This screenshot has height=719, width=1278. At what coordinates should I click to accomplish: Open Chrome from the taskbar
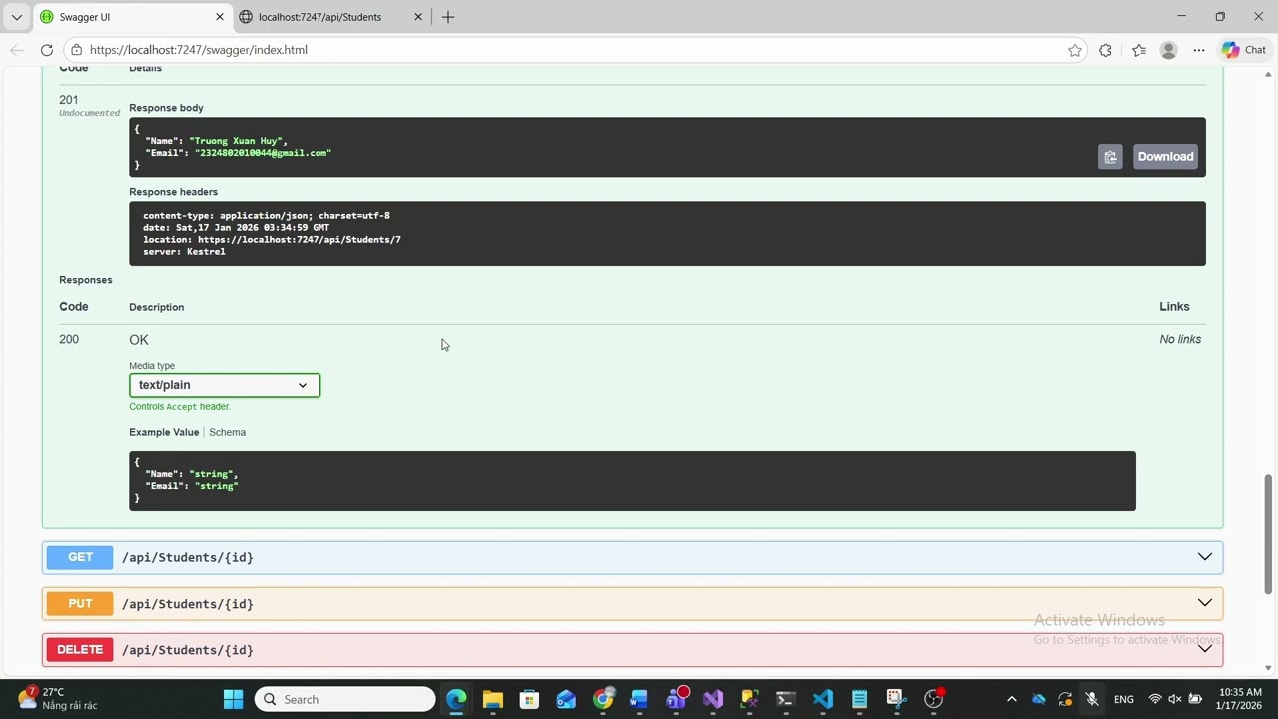[603, 699]
